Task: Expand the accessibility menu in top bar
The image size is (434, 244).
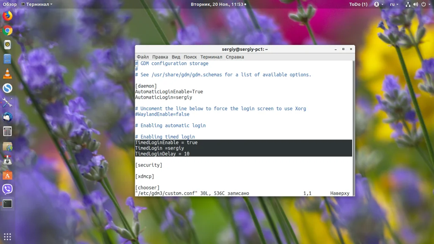Action: (x=377, y=4)
